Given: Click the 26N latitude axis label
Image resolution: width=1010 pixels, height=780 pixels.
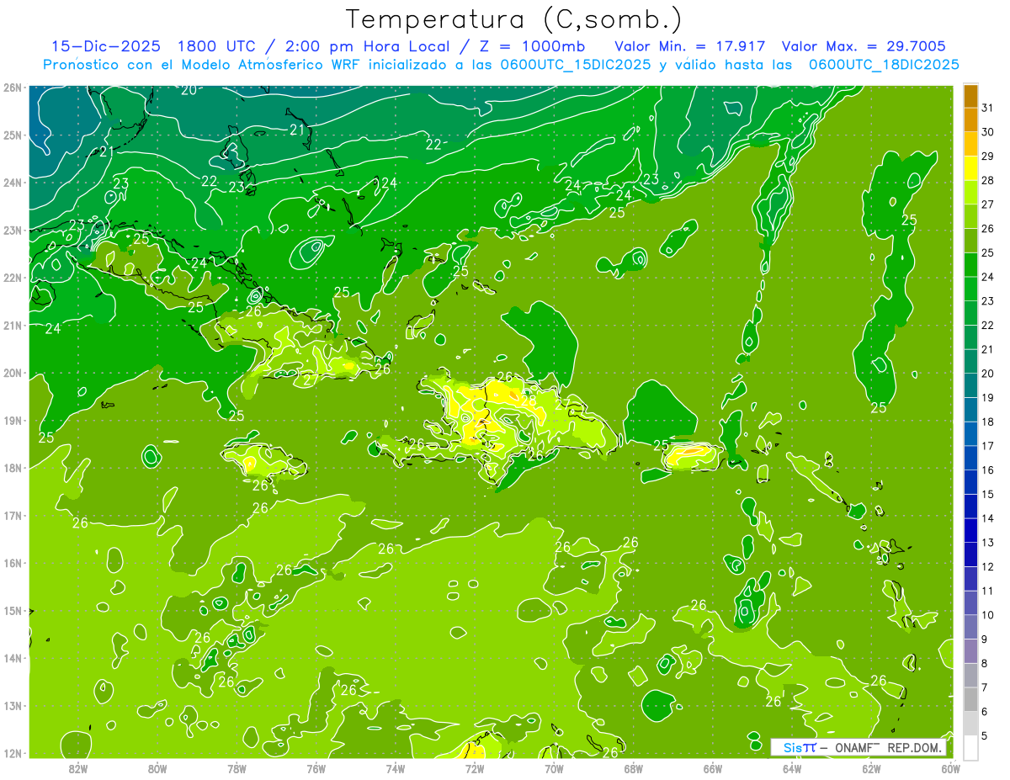Looking at the screenshot, I should 13,88.
